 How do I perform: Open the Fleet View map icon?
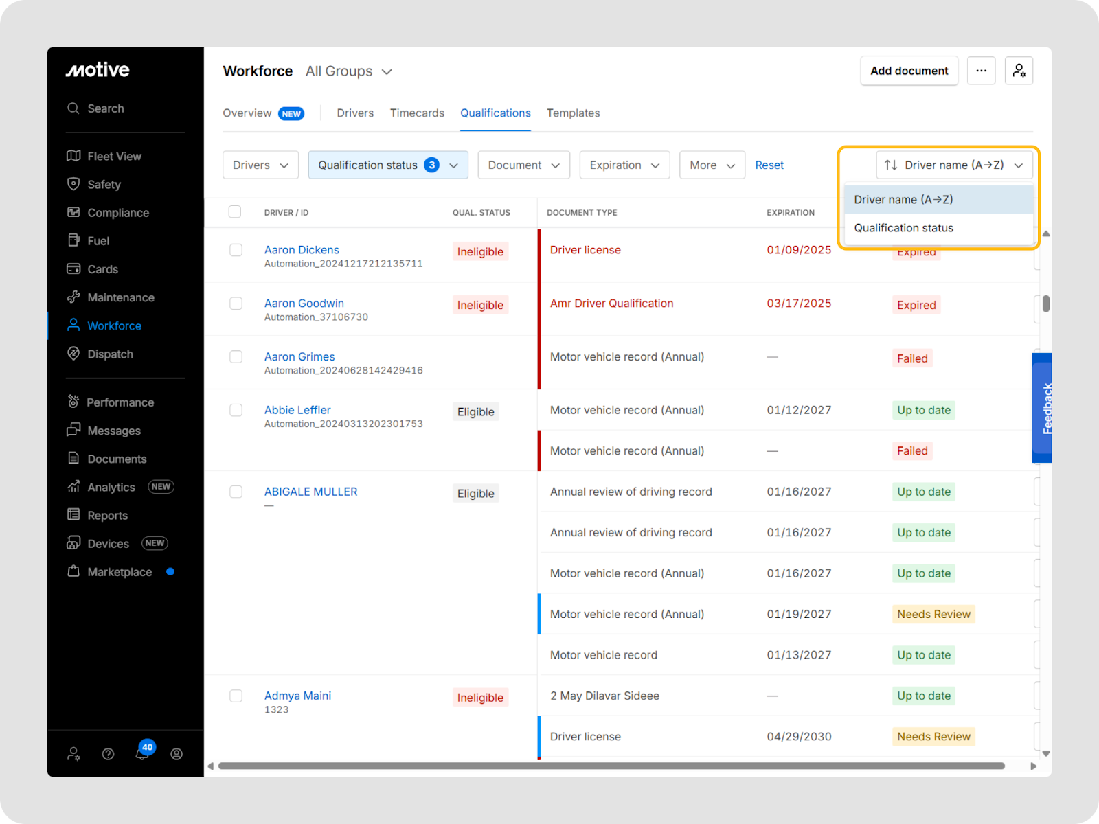point(73,156)
